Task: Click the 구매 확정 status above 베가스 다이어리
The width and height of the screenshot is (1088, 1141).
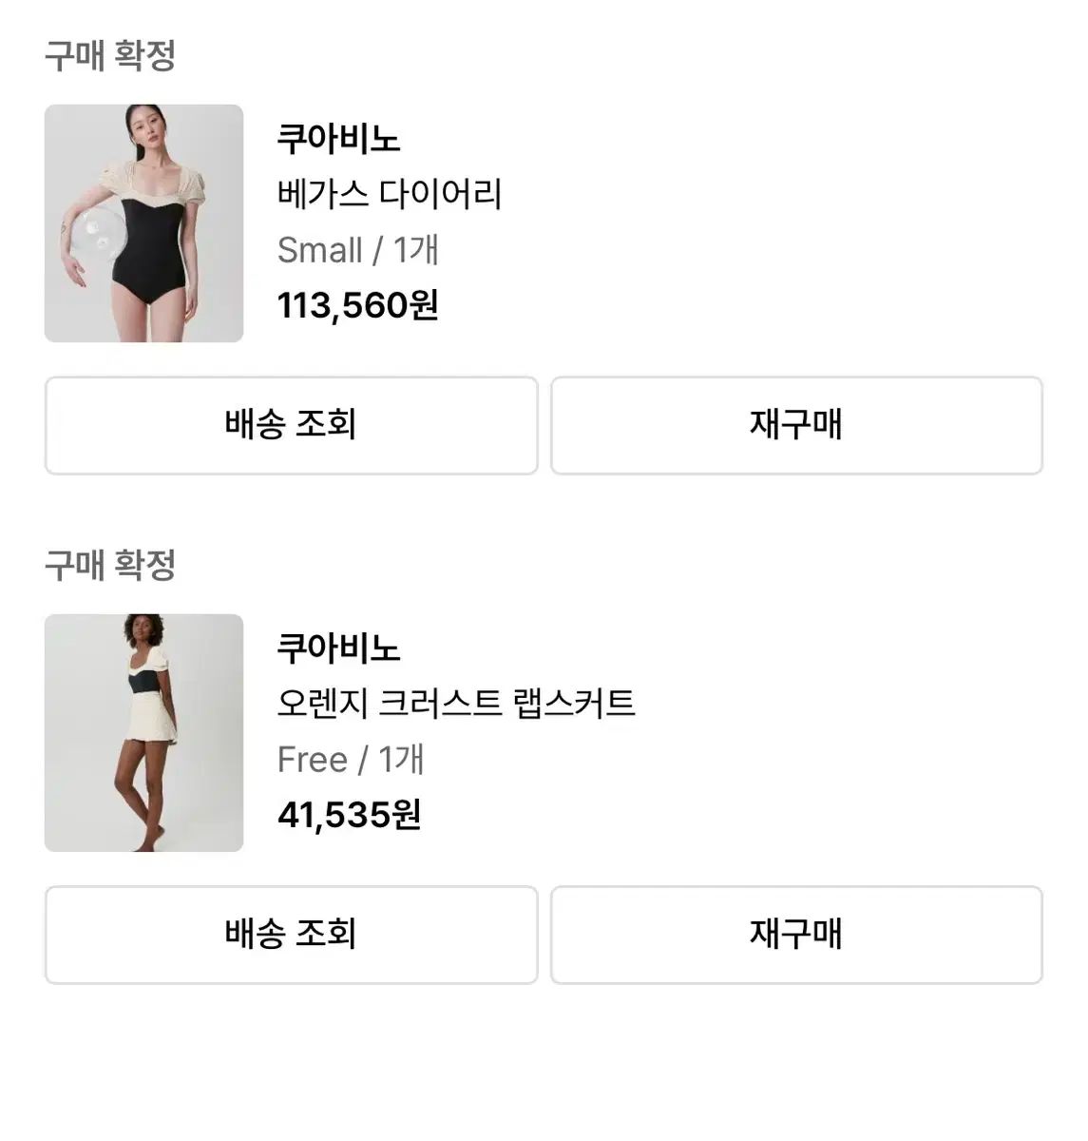Action: click(x=110, y=55)
